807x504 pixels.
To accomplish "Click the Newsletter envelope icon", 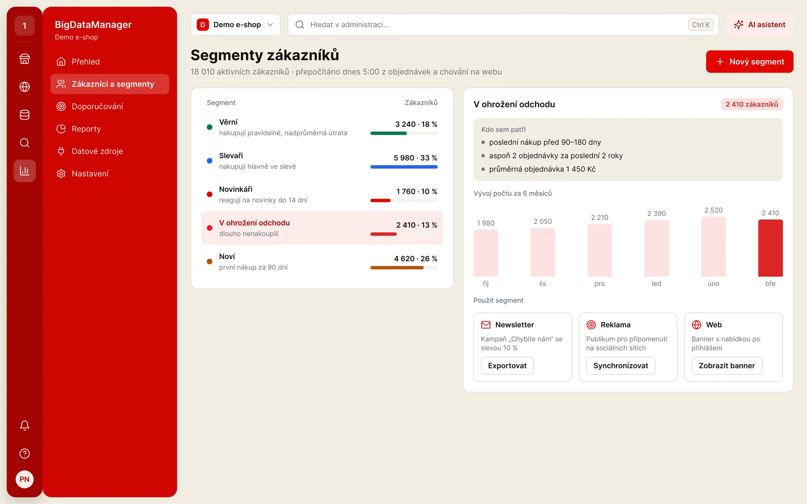I will pos(485,325).
